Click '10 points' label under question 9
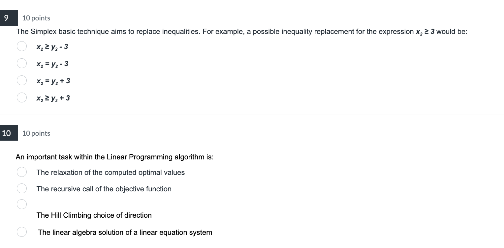 (36, 18)
